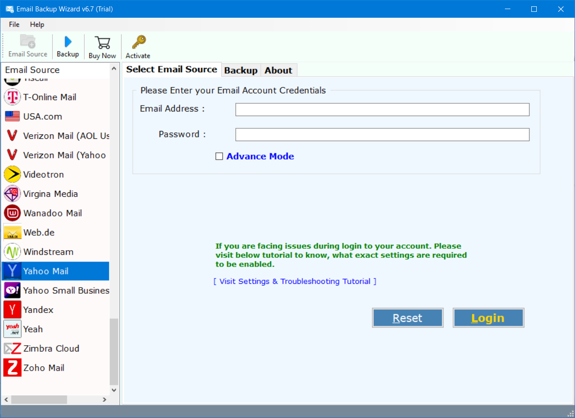Click the source list scroll-down arrow

coord(114,390)
